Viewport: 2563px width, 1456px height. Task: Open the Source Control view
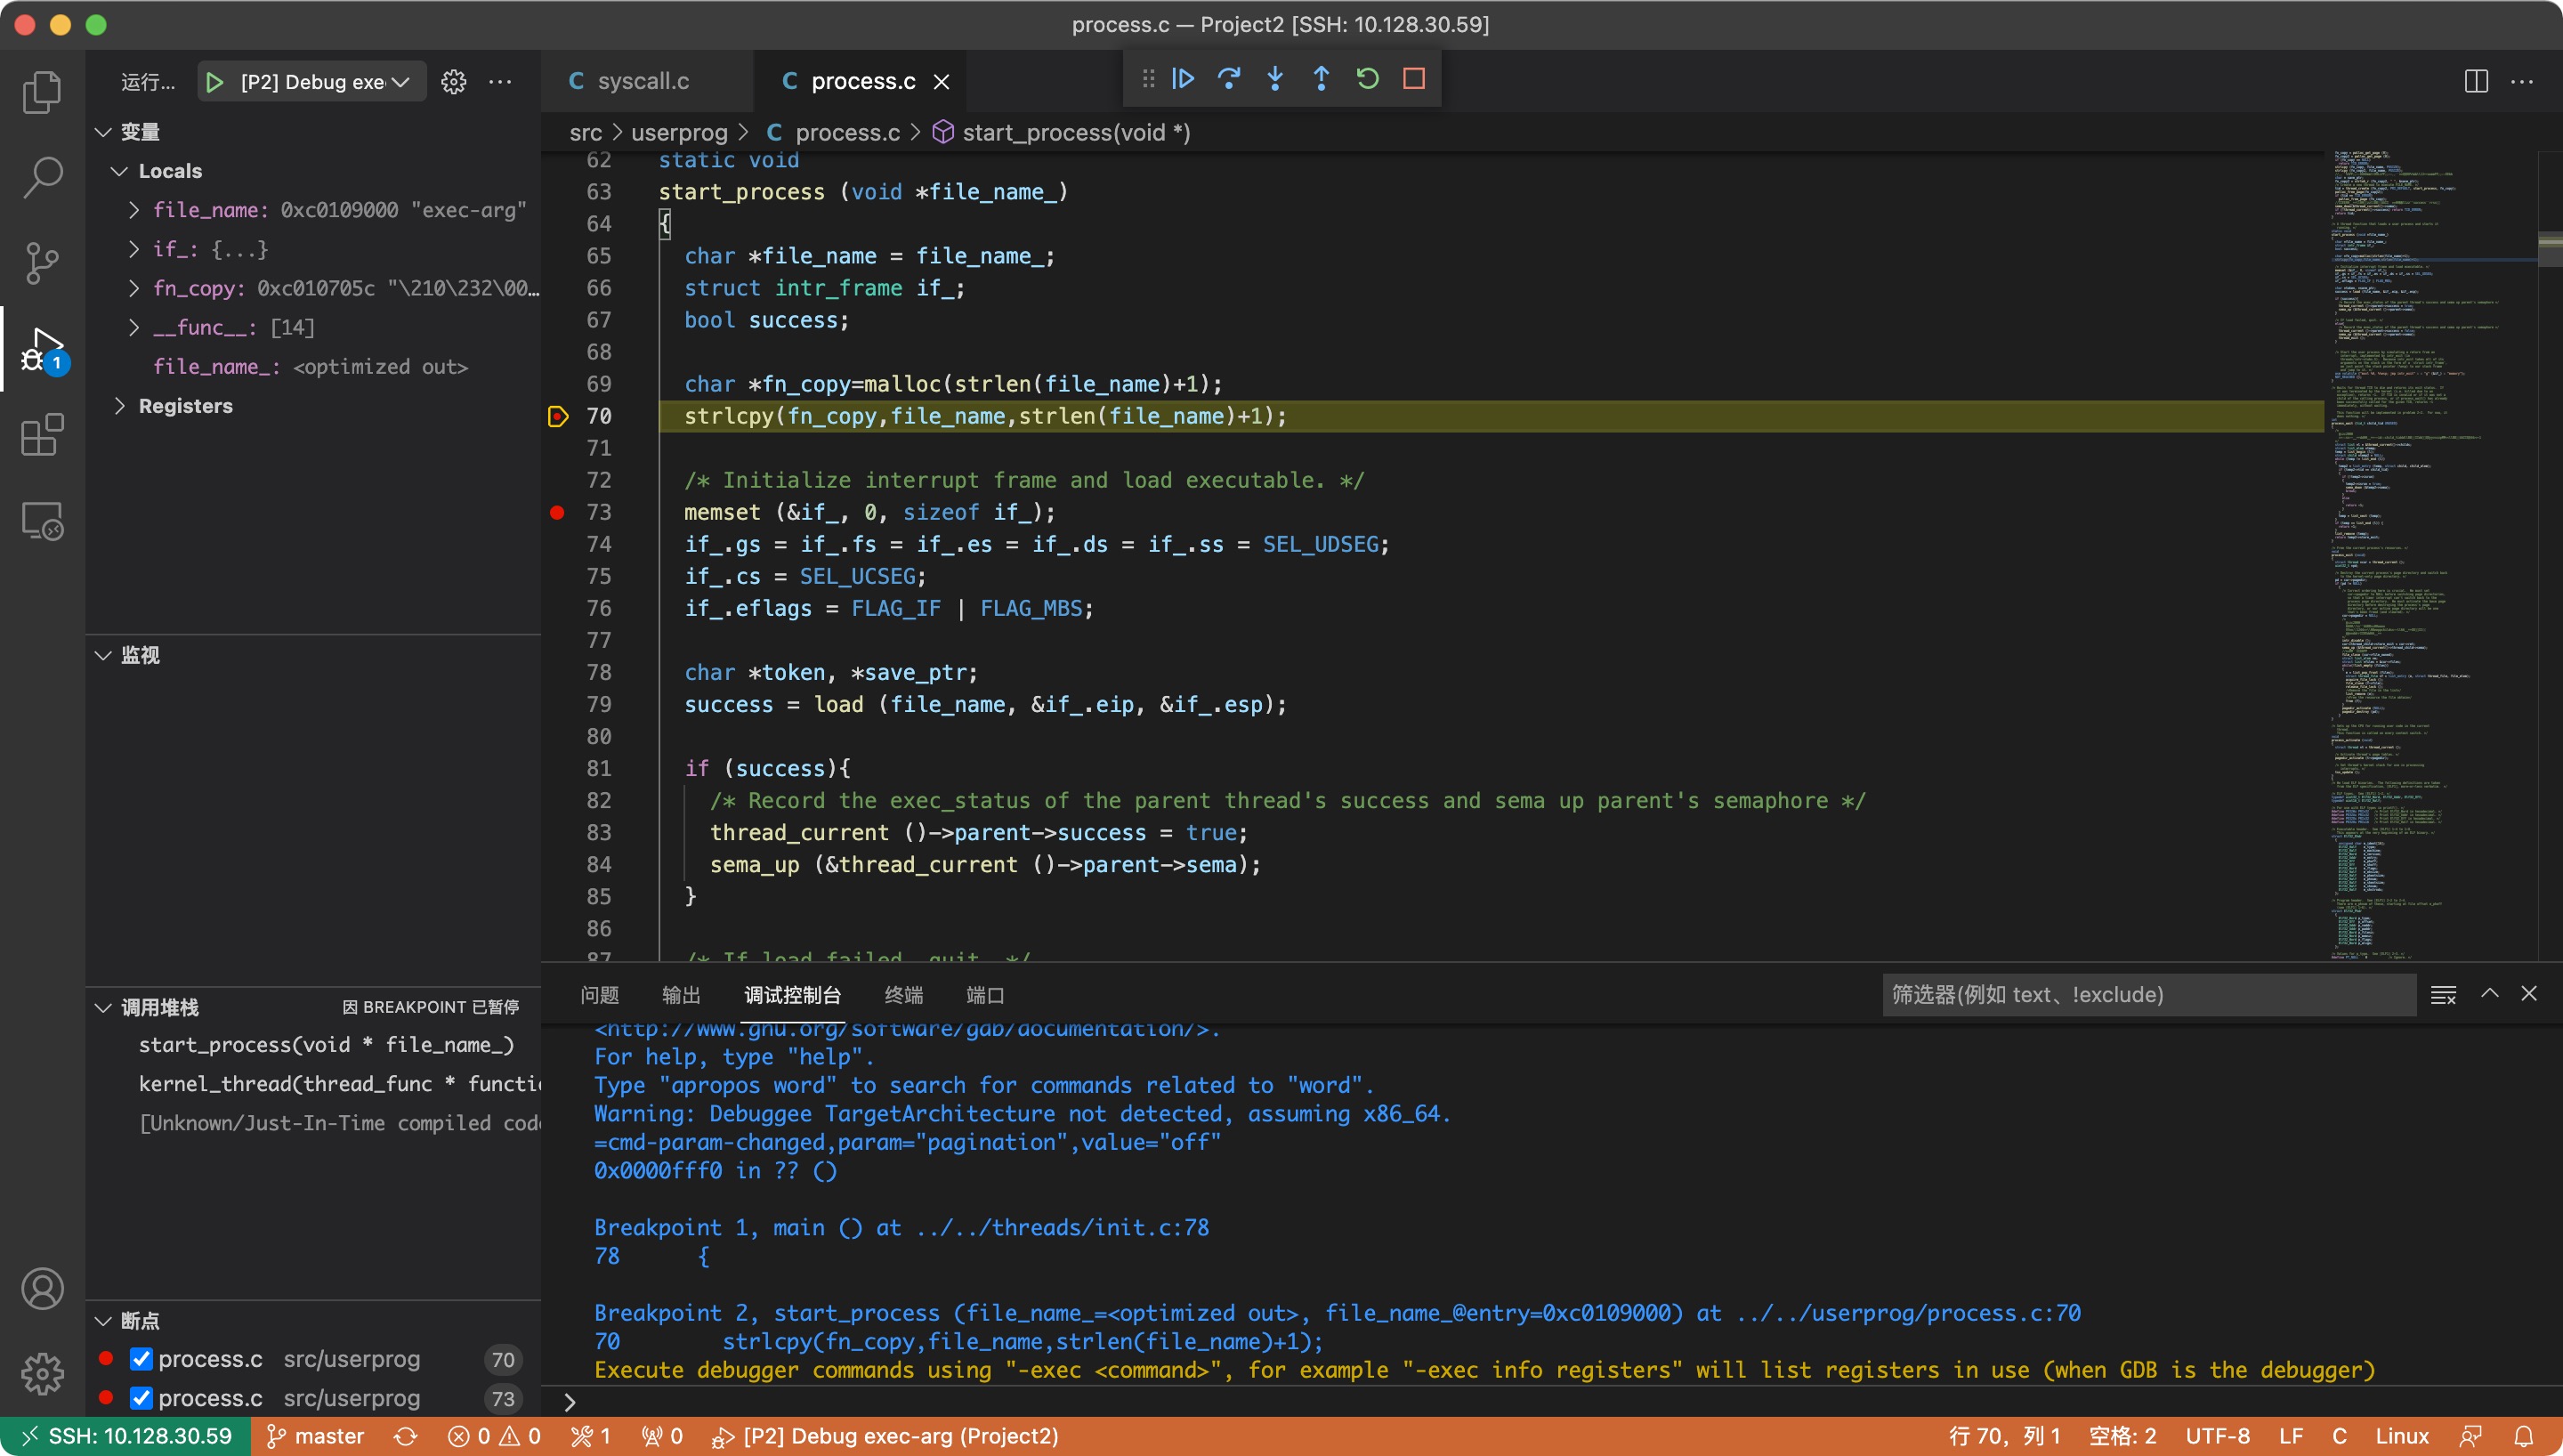tap(42, 264)
